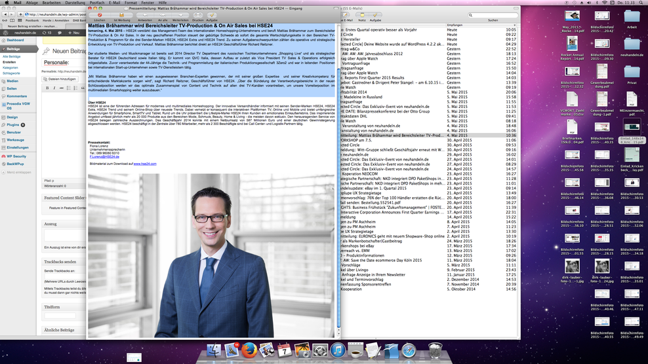Open the Format menu
Screen dimensions: 648x364
pos(131,3)
